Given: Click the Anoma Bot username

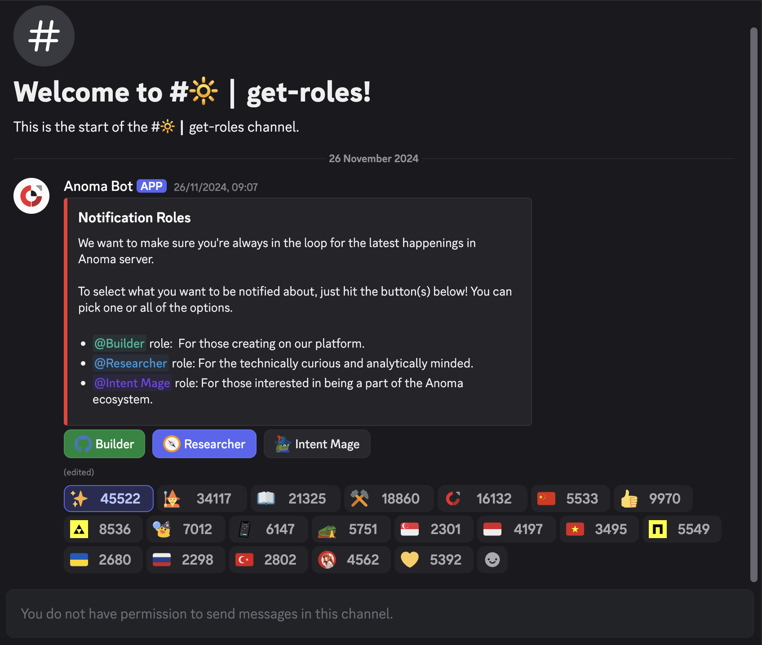Looking at the screenshot, I should click(x=98, y=186).
